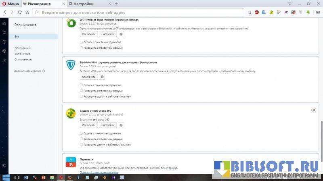Viewport: 323px width, 181px height.
Task: Open the green download arrow extension icon
Action: point(308,12)
